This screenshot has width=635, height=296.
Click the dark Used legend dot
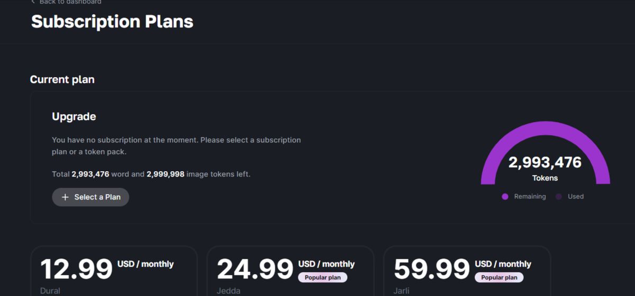point(559,197)
